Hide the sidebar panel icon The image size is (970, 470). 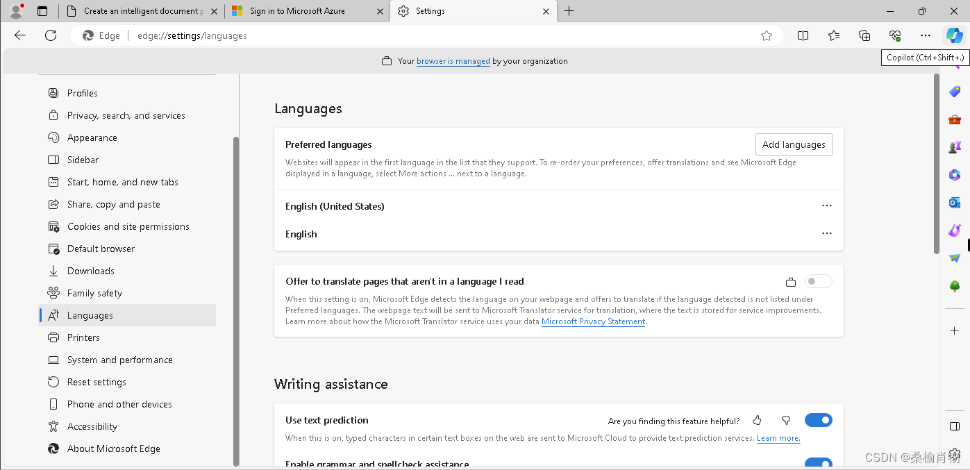pyautogui.click(x=955, y=426)
